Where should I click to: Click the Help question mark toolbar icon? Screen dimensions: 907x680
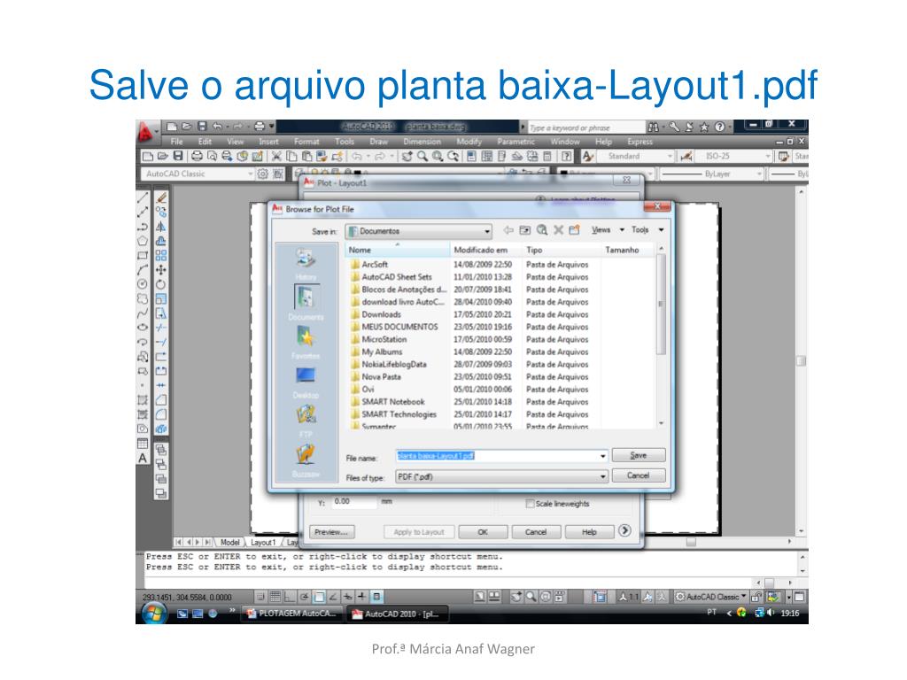pos(567,156)
